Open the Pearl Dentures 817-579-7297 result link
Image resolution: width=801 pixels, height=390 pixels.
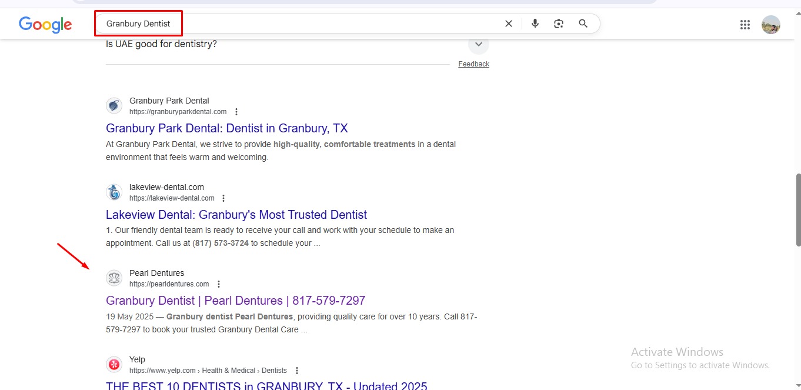pyautogui.click(x=235, y=301)
